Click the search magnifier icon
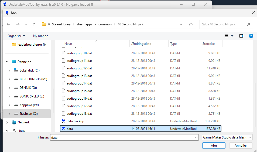The image size is (257, 152). point(248,24)
